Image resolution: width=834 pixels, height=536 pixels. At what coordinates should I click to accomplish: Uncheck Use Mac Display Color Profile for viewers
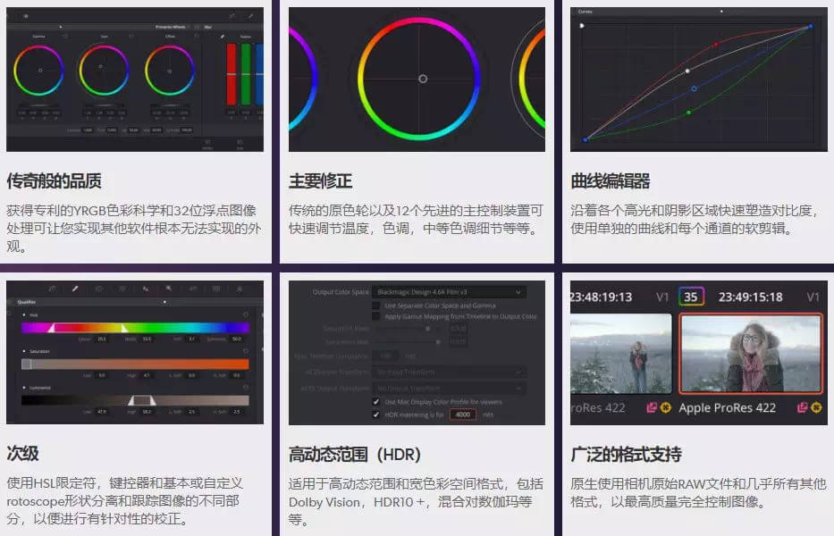pos(376,402)
